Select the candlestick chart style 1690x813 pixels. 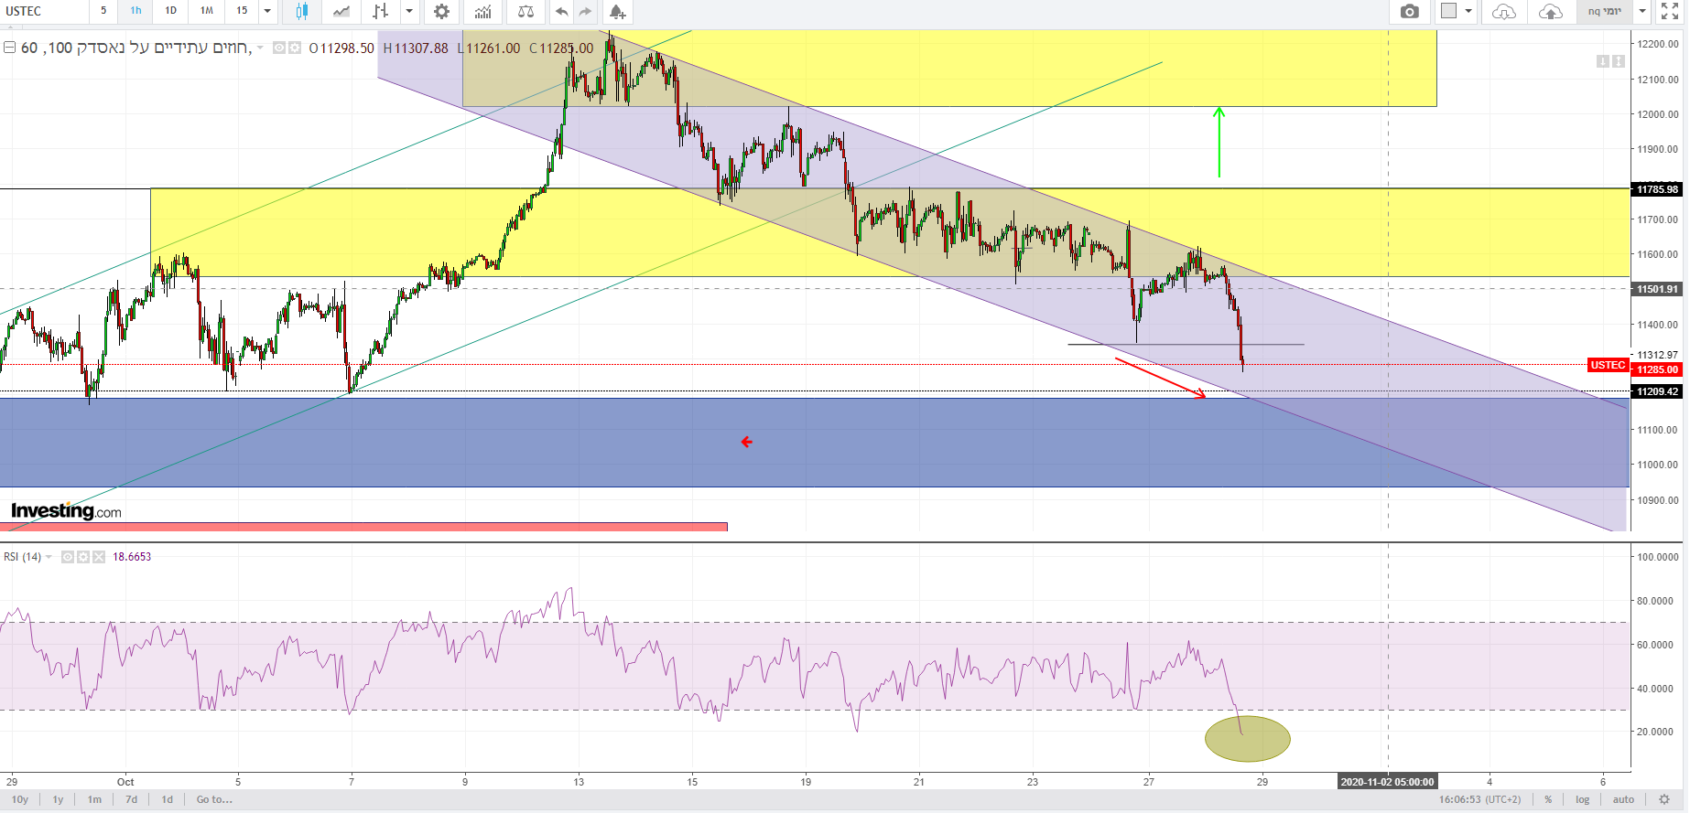click(302, 11)
